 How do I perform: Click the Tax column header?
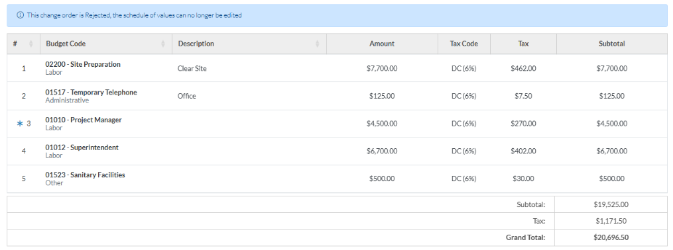(523, 44)
